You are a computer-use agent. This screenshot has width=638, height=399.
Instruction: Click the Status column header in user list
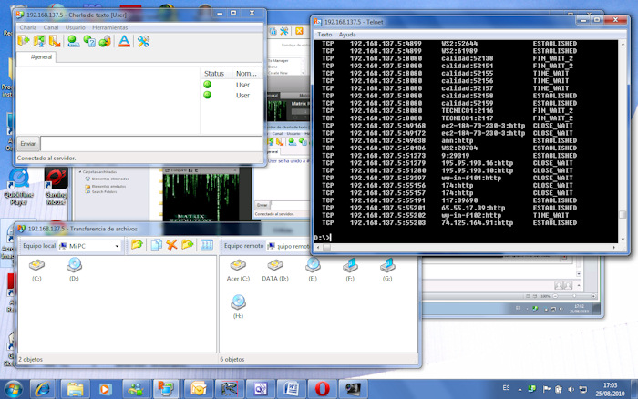(214, 73)
